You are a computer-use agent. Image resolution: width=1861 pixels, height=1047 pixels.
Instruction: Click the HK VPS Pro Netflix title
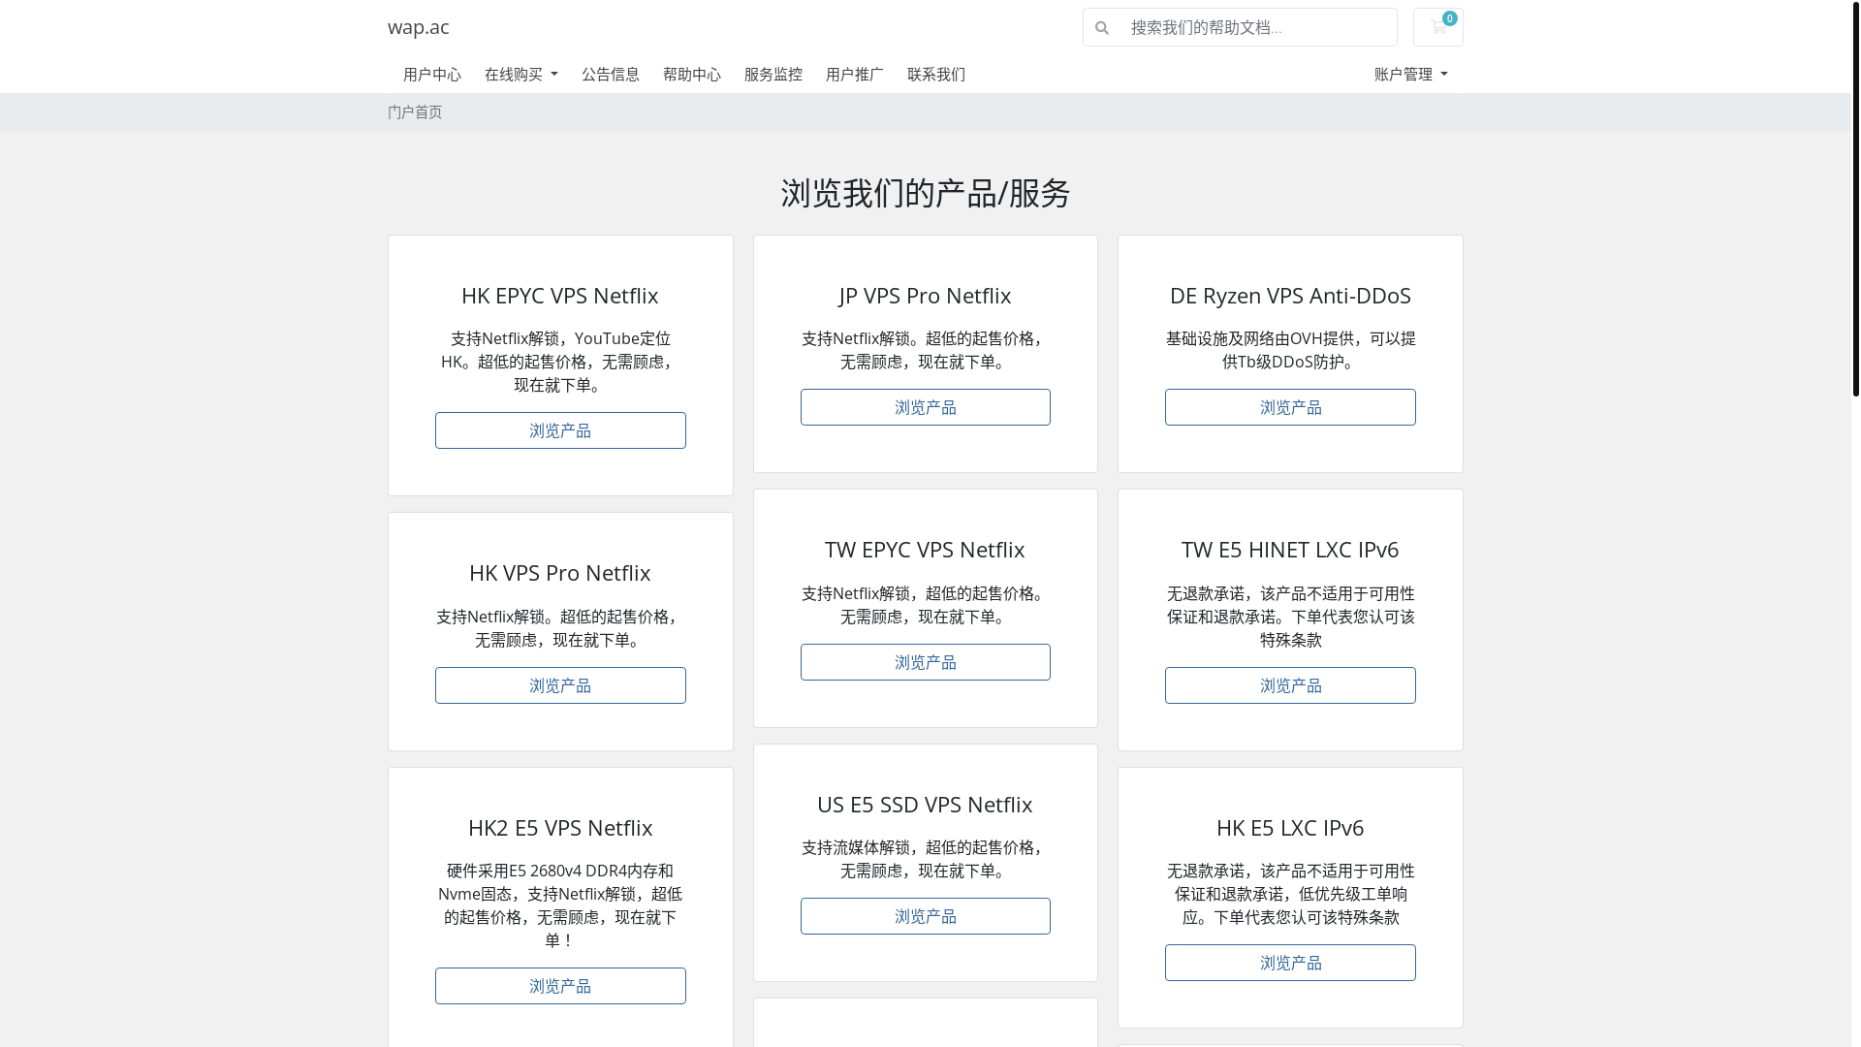[560, 573]
